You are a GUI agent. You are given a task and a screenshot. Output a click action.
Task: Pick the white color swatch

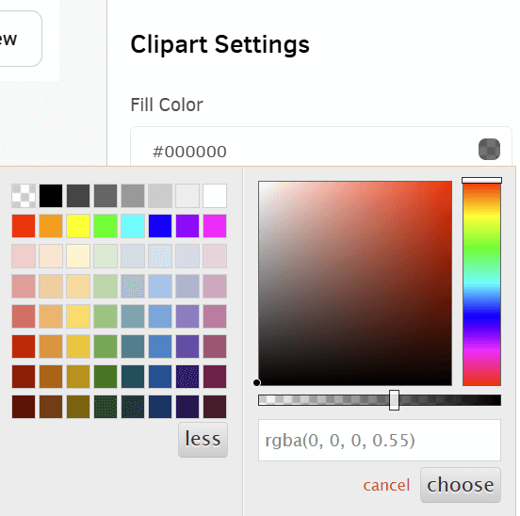[215, 196]
